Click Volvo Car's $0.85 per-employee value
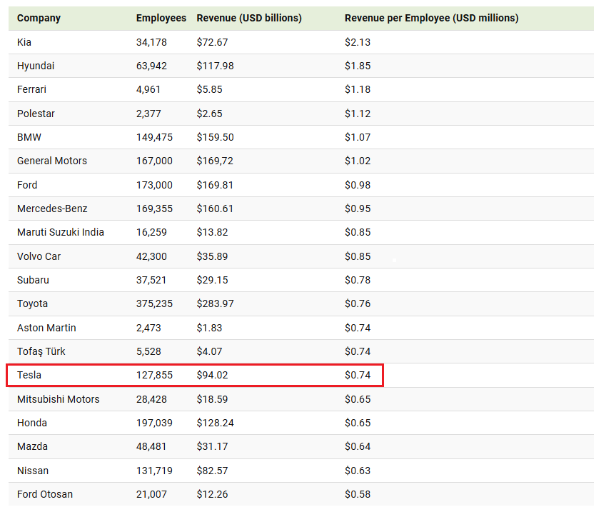Viewport: 606px width, 517px height. pos(358,257)
